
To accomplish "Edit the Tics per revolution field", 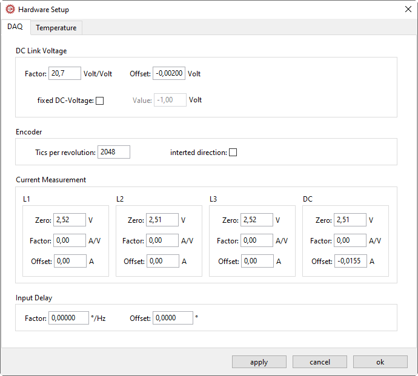I will point(114,152).
